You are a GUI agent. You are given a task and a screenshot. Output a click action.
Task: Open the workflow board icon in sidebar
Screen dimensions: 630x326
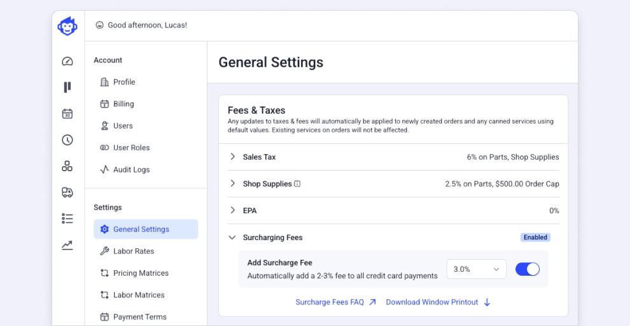(67, 87)
